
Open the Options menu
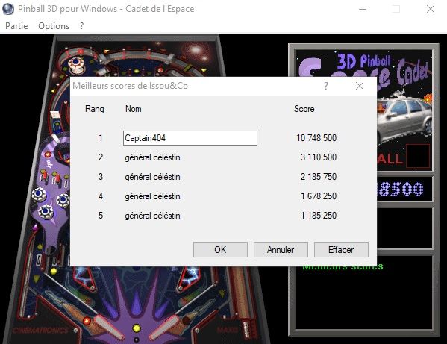tap(54, 26)
